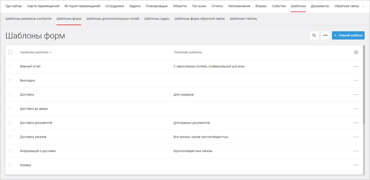370x180 pixels.
Task: Select the Доставка row checkbox
Action: [10, 95]
